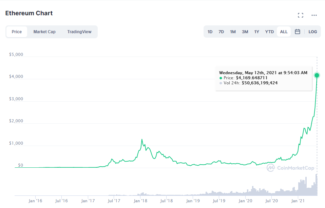This screenshot has height=208, width=325.
Task: Choose the YTD time range
Action: click(269, 32)
